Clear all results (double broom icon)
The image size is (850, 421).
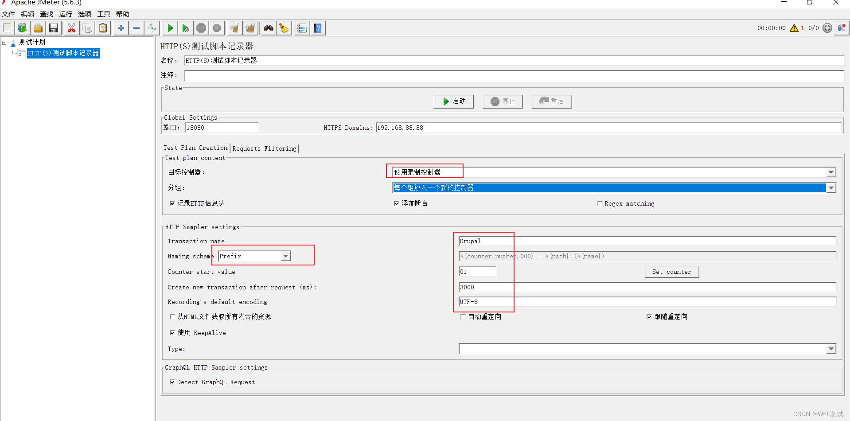click(250, 28)
